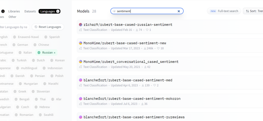Click the globe icon beside Spanish
Screen dimensions: 263x121
click(46, 37)
